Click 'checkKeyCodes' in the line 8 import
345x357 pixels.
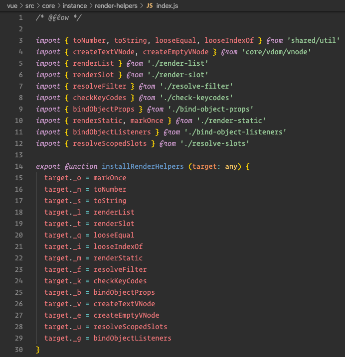click(99, 98)
